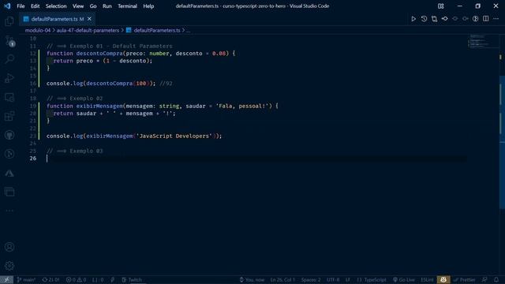Open changes with previous revision icon

point(444,19)
